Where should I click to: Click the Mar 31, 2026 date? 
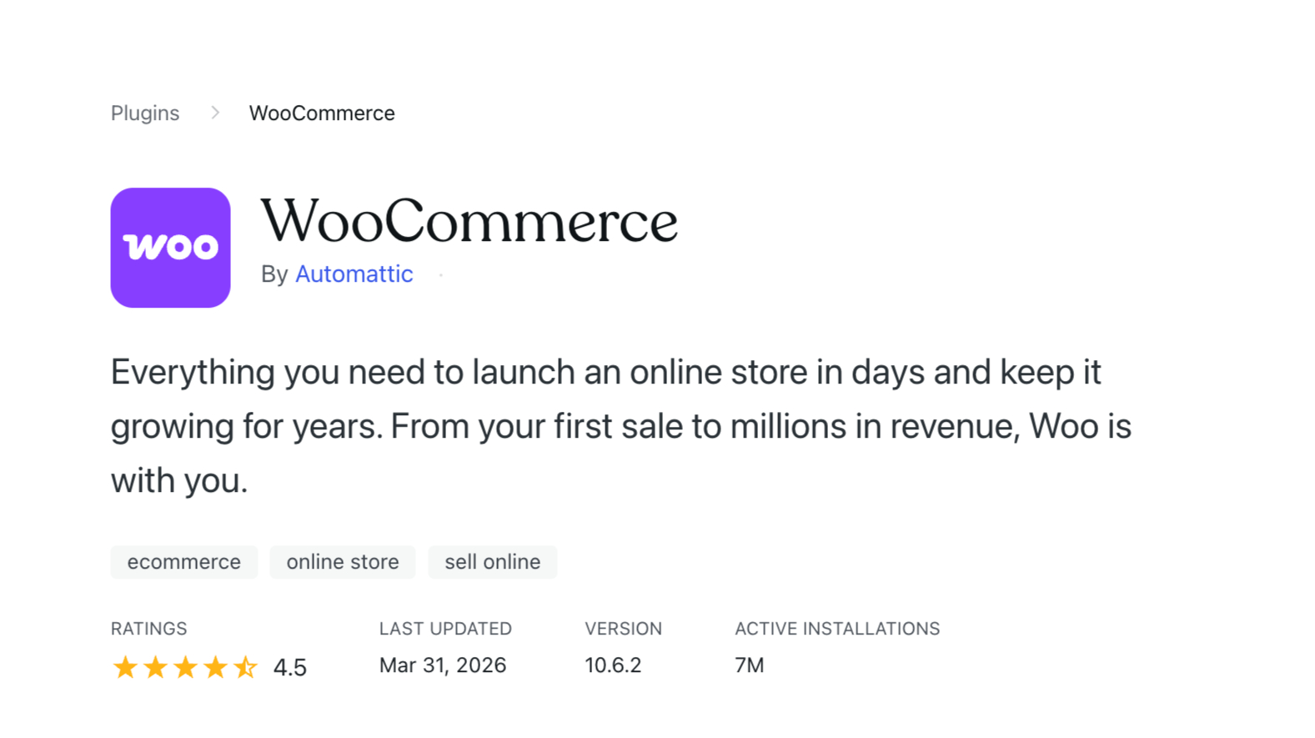click(x=443, y=665)
